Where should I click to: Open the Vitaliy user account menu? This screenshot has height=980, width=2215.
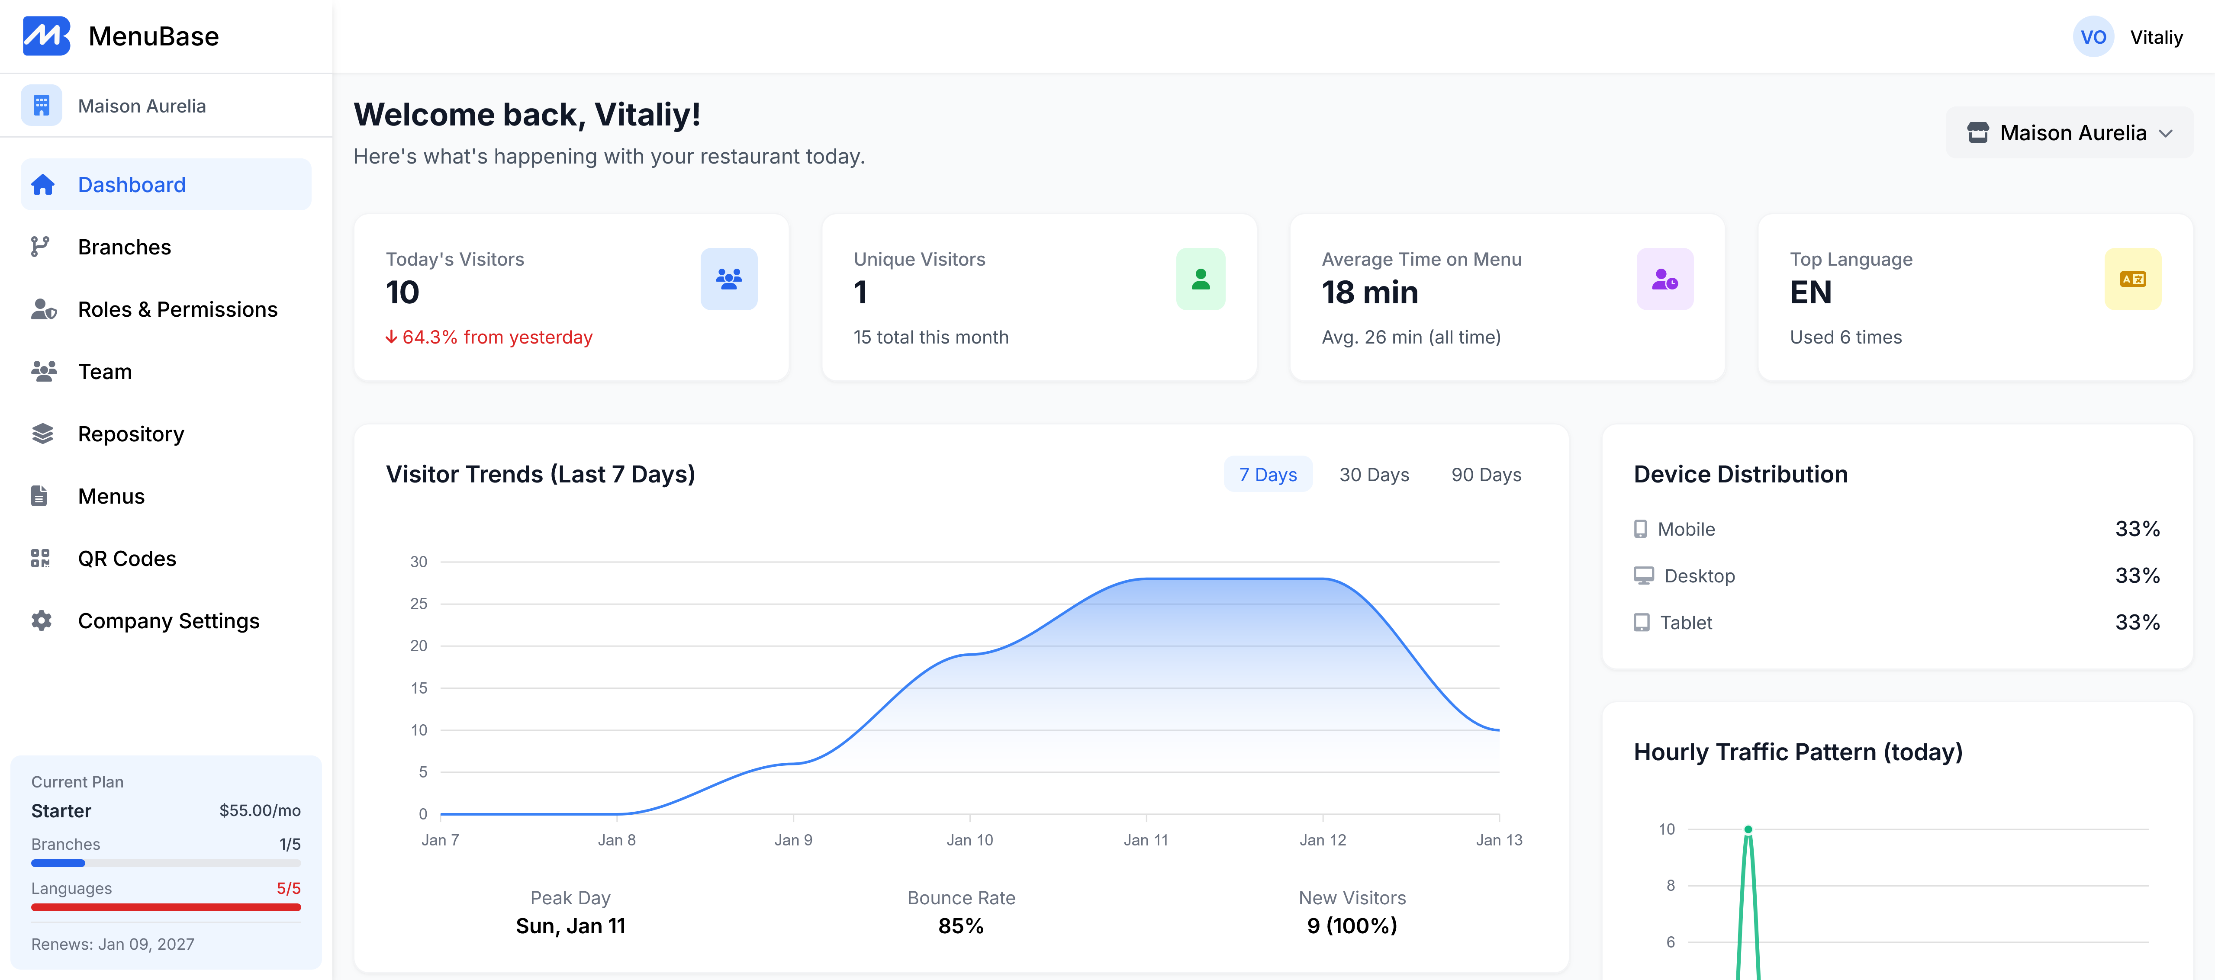[x=2156, y=37]
